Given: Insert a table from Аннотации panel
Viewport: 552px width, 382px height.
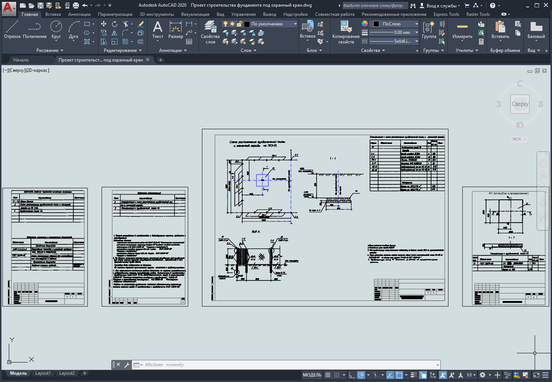Looking at the screenshot, I should click(x=189, y=42).
